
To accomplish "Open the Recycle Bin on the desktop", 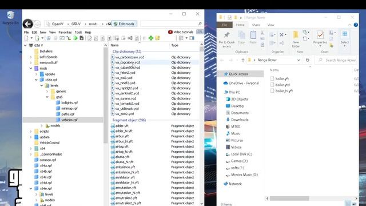I will [x=10, y=18].
